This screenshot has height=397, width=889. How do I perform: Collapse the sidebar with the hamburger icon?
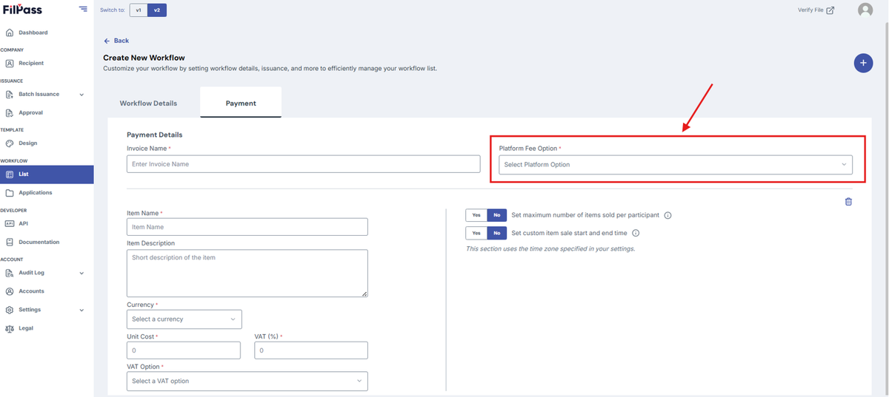click(x=83, y=10)
